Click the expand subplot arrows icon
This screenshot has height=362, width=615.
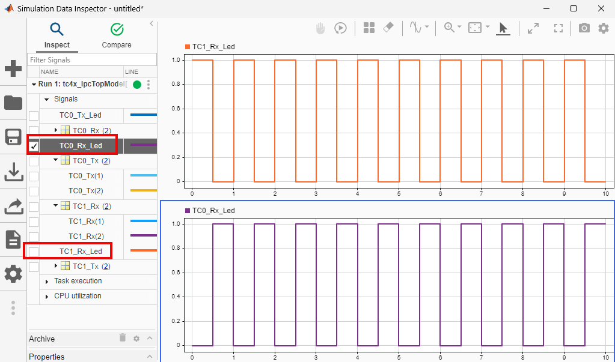(533, 28)
